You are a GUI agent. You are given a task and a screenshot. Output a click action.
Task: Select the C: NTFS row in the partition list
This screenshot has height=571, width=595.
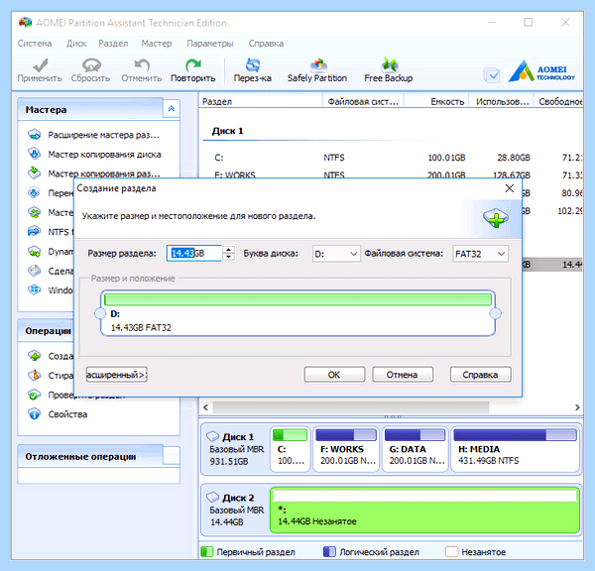coord(392,158)
